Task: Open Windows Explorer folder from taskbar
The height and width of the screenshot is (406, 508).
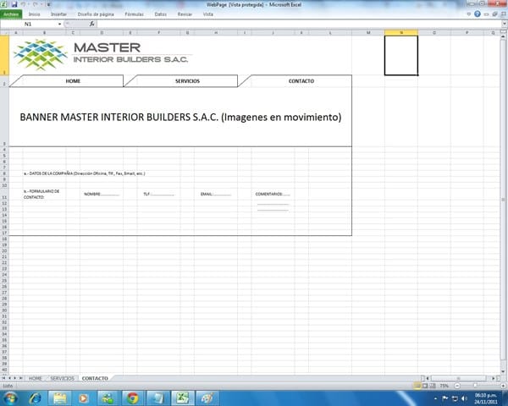Action: click(x=59, y=398)
